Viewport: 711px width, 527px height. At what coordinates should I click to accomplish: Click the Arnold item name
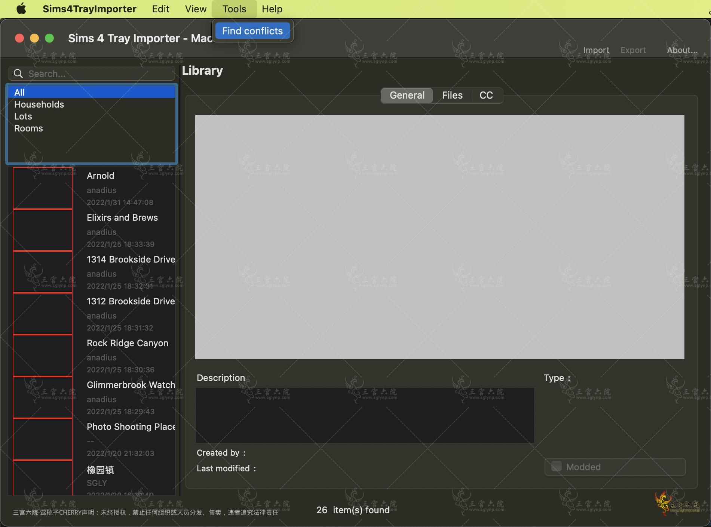pos(101,176)
